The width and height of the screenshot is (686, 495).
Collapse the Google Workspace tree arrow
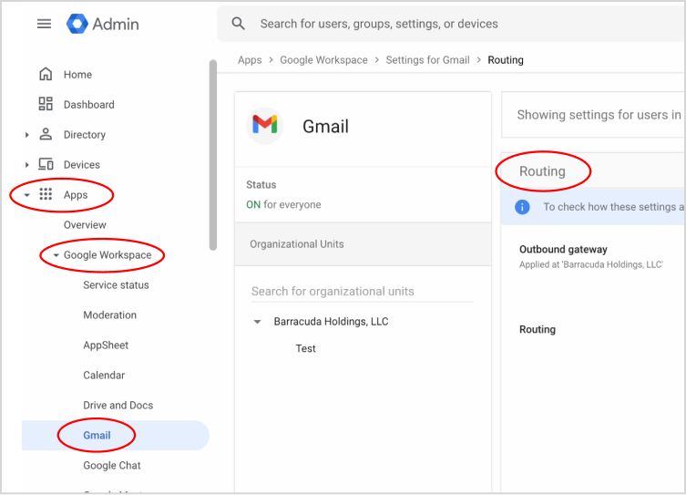tap(56, 255)
